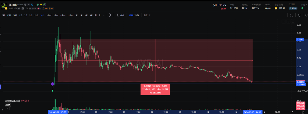Image resolution: width=308 pixels, height=114 pixels.
Task: Click the 2026-09-08 15:00 date label
Action: click(x=58, y=112)
